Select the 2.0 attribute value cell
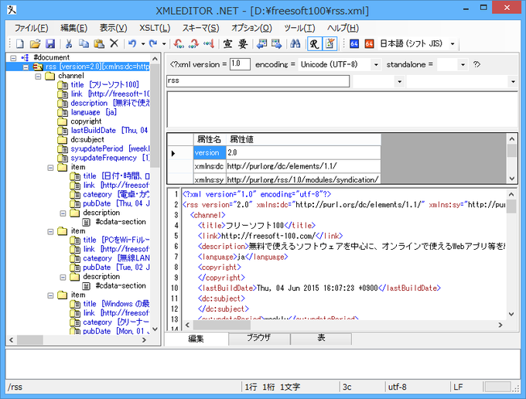526x399 pixels. click(303, 153)
